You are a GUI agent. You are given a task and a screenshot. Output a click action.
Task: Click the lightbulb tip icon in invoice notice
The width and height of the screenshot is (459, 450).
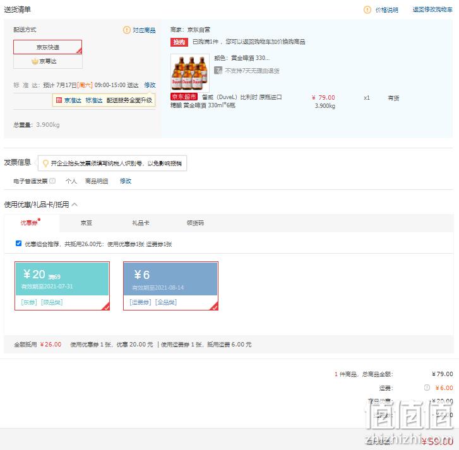coord(45,163)
